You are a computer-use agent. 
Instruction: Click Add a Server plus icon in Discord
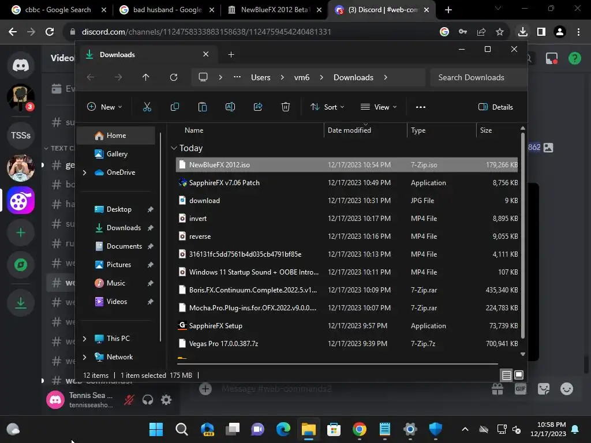(21, 232)
